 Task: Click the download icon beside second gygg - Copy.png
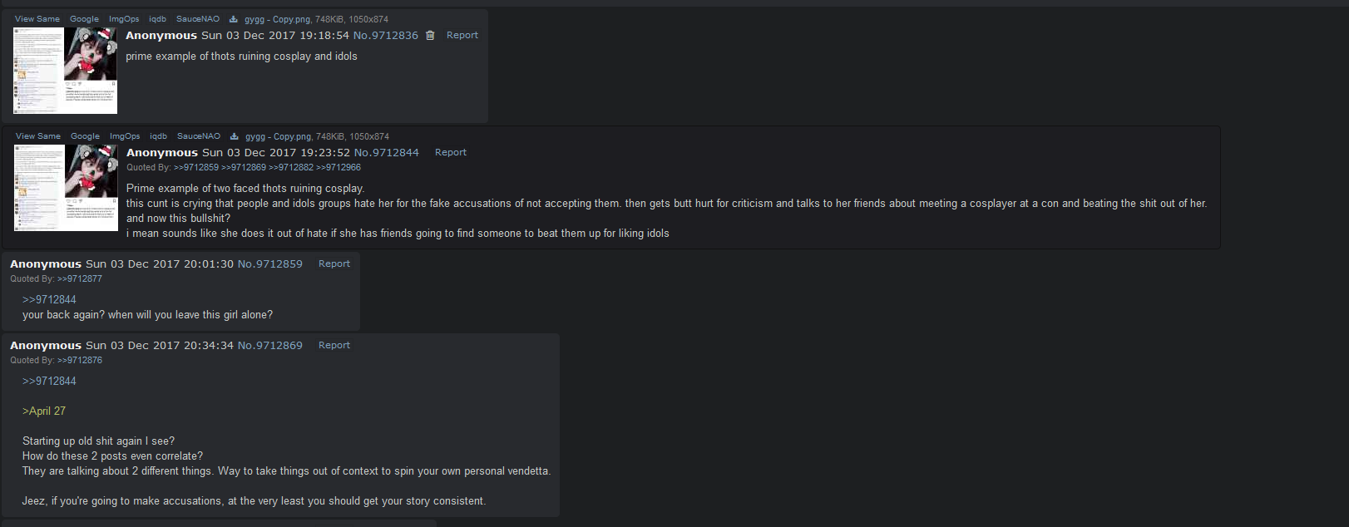234,136
